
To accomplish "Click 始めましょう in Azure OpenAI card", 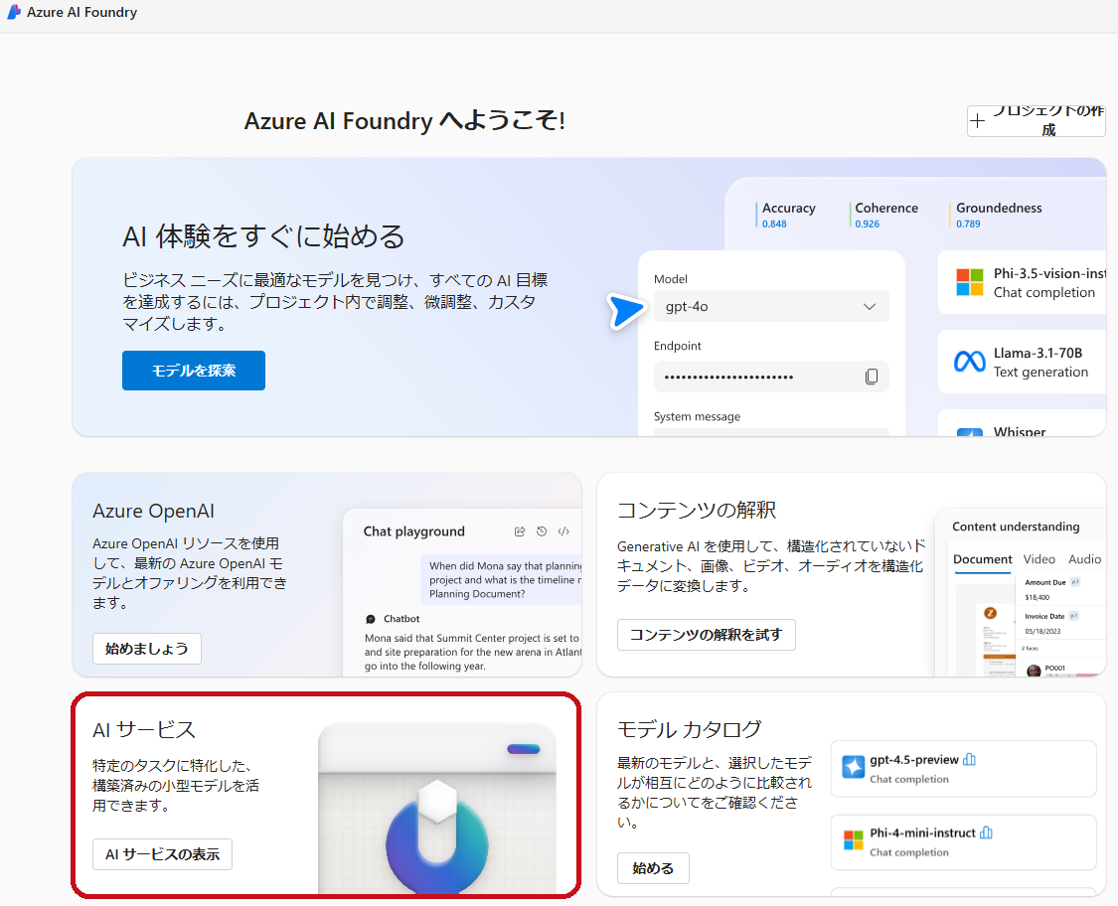I will point(147,649).
